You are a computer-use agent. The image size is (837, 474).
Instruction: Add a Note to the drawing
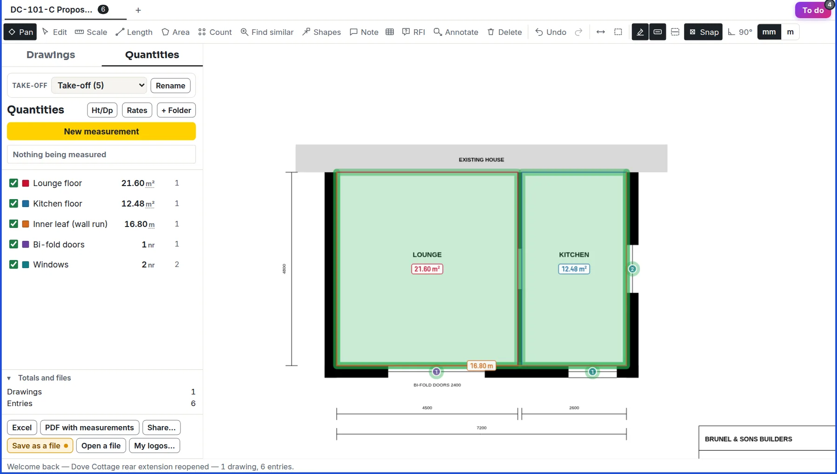point(364,32)
